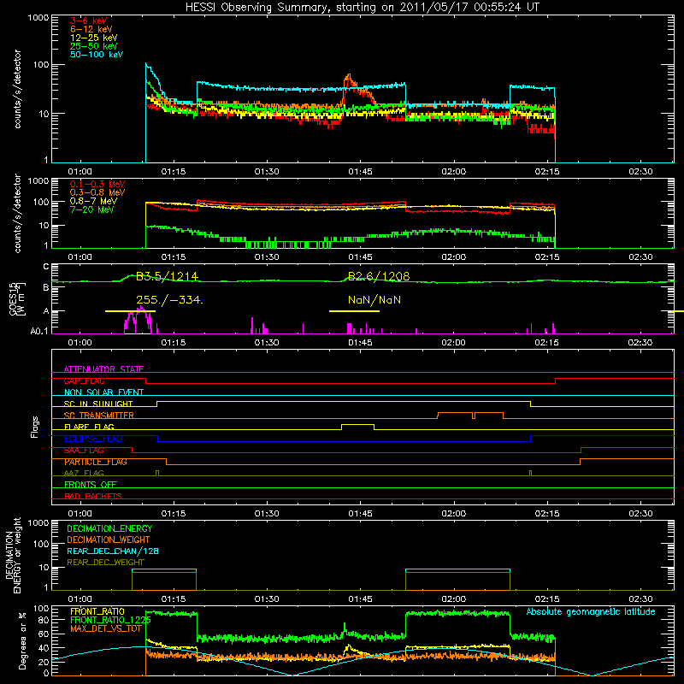The width and height of the screenshot is (684, 684).
Task: Select the green 25-50 keV legend label
Action: click(x=94, y=46)
